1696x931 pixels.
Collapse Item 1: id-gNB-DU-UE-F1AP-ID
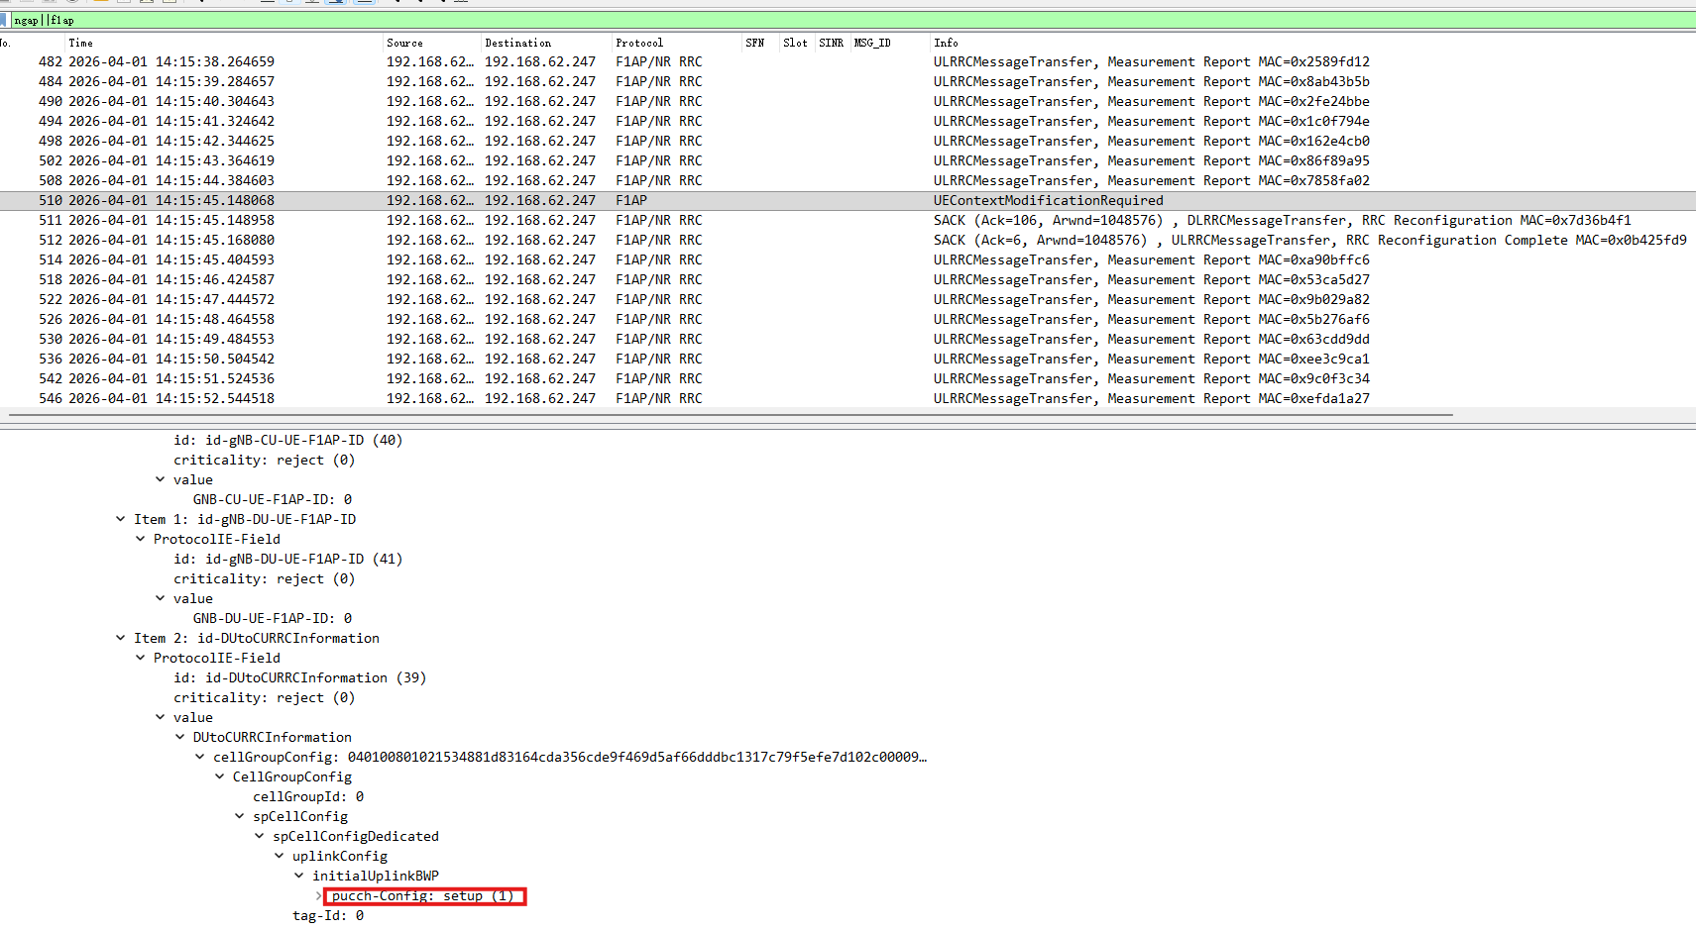coord(121,519)
